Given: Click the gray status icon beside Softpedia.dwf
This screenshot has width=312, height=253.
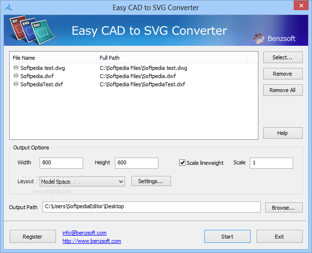Looking at the screenshot, I should pos(16,76).
